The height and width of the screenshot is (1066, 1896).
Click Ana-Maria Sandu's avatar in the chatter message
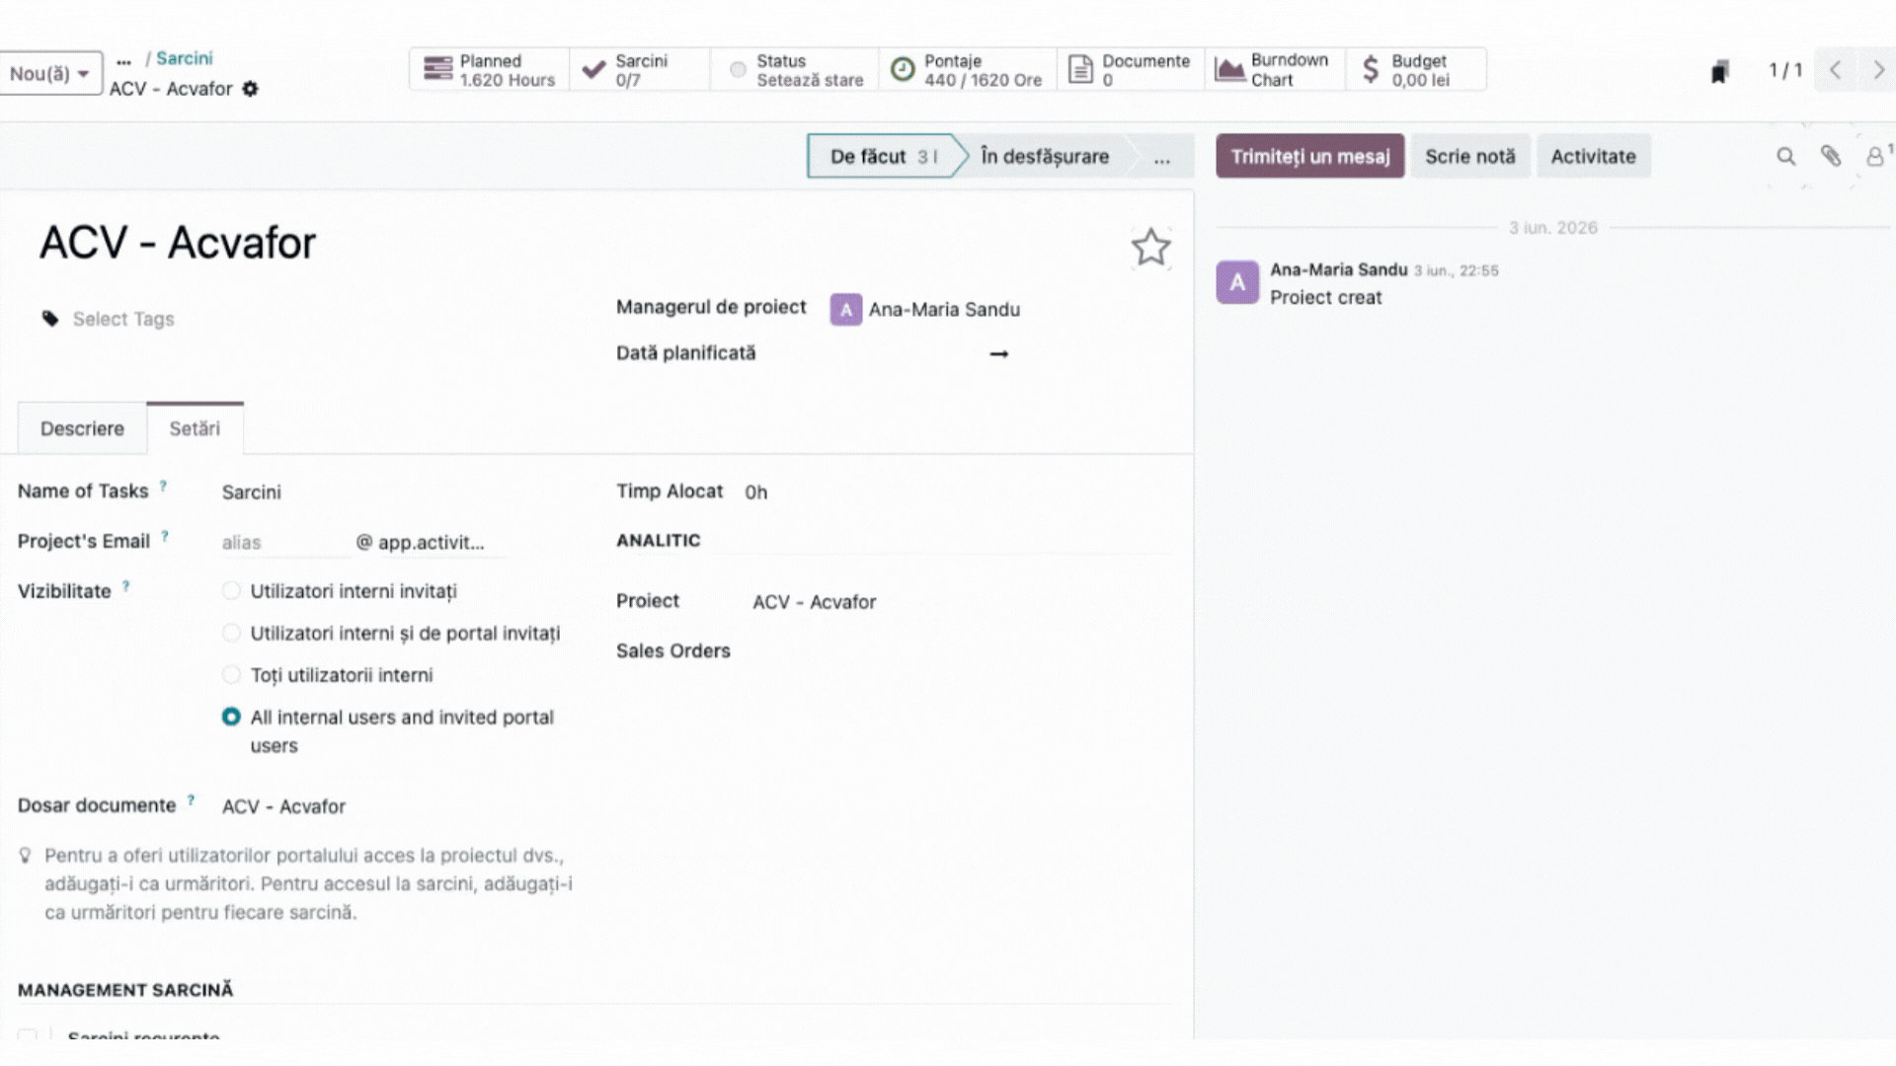(x=1237, y=282)
